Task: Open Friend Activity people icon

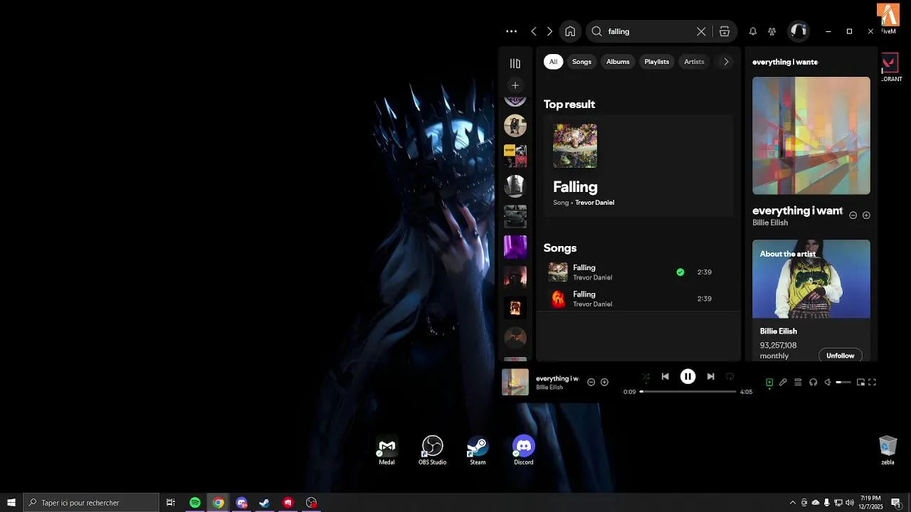Action: coord(772,31)
